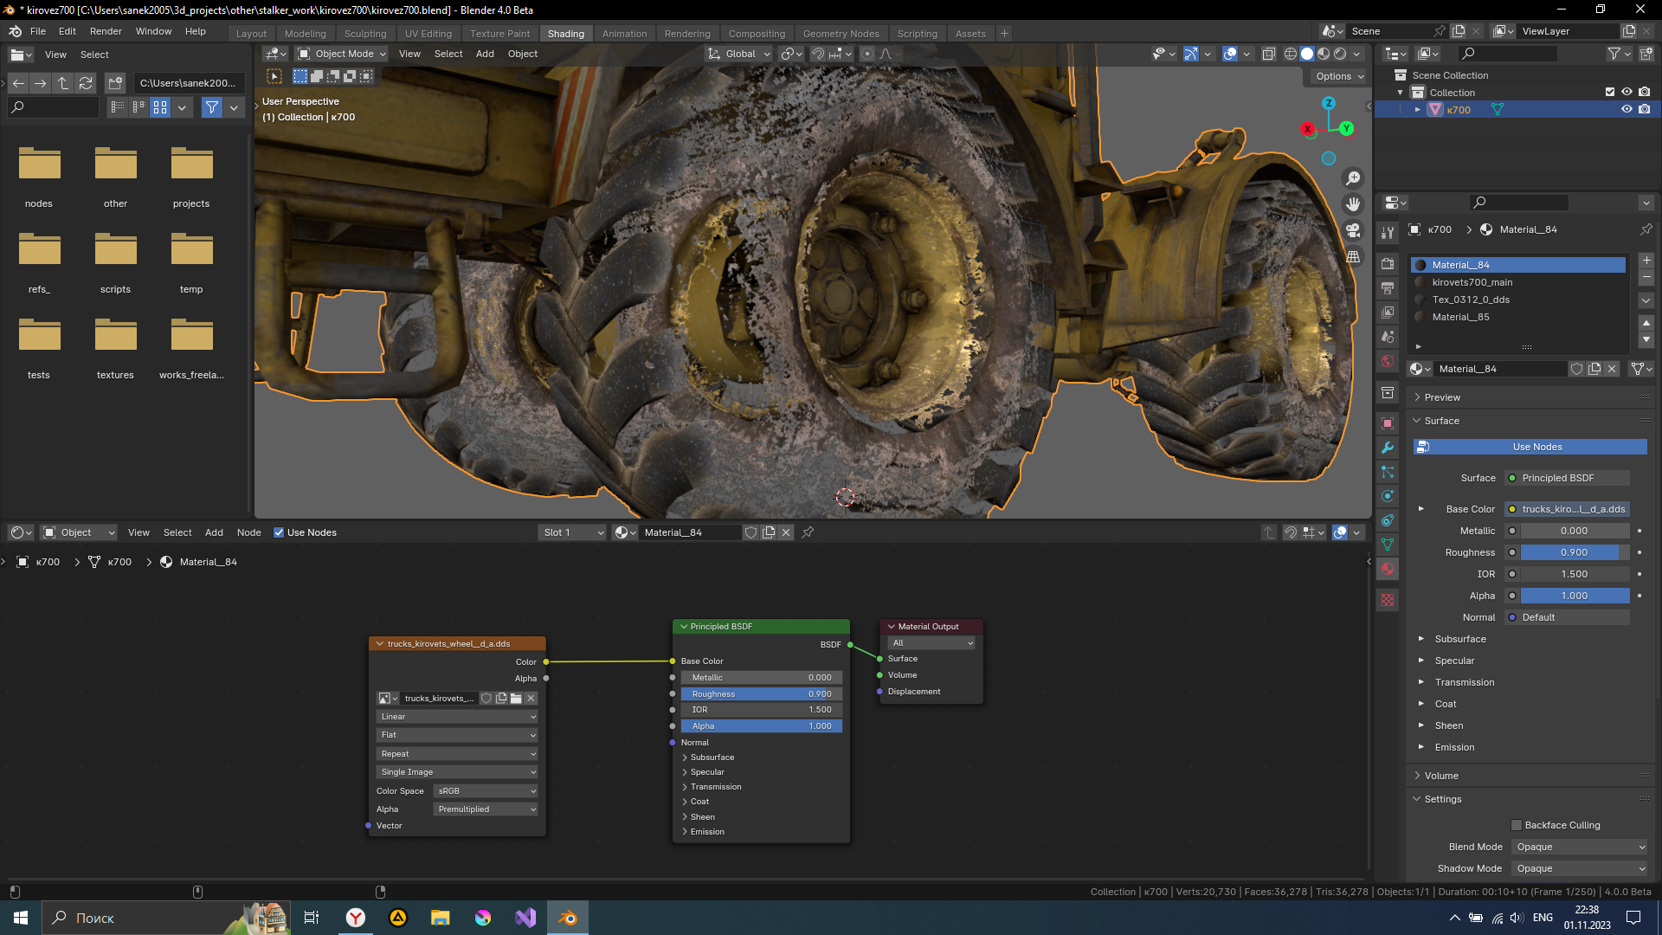Click the zoom magnifier icon in viewport
This screenshot has width=1662, height=935.
coord(1353,178)
